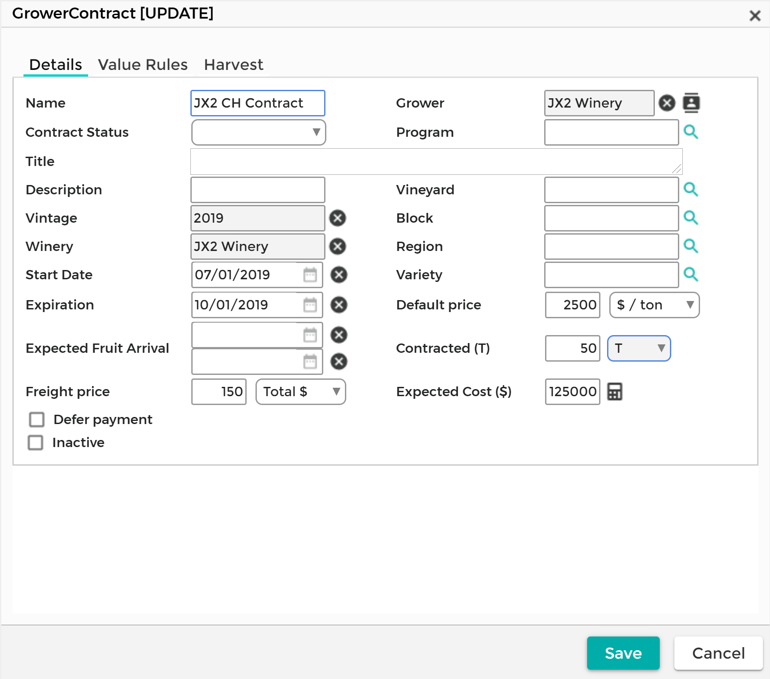Screen dimensions: 770x679
Task: Clear the Start Date value
Action: (339, 275)
